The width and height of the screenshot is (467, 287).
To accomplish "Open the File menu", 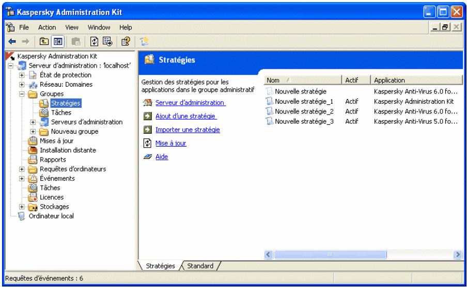I will (24, 27).
